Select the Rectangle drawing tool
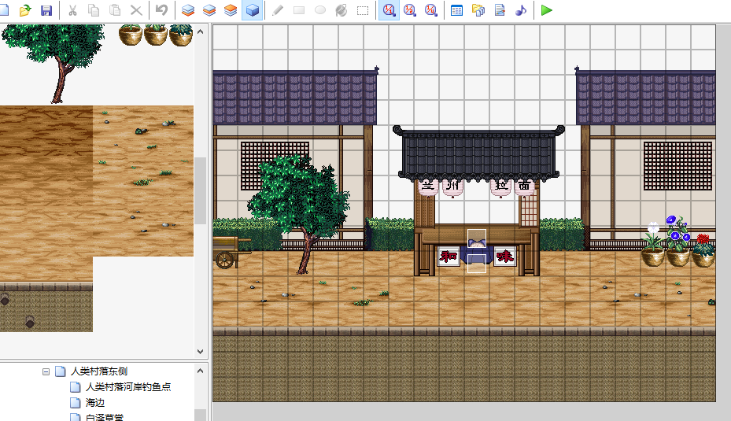Image resolution: width=731 pixels, height=421 pixels. point(299,9)
